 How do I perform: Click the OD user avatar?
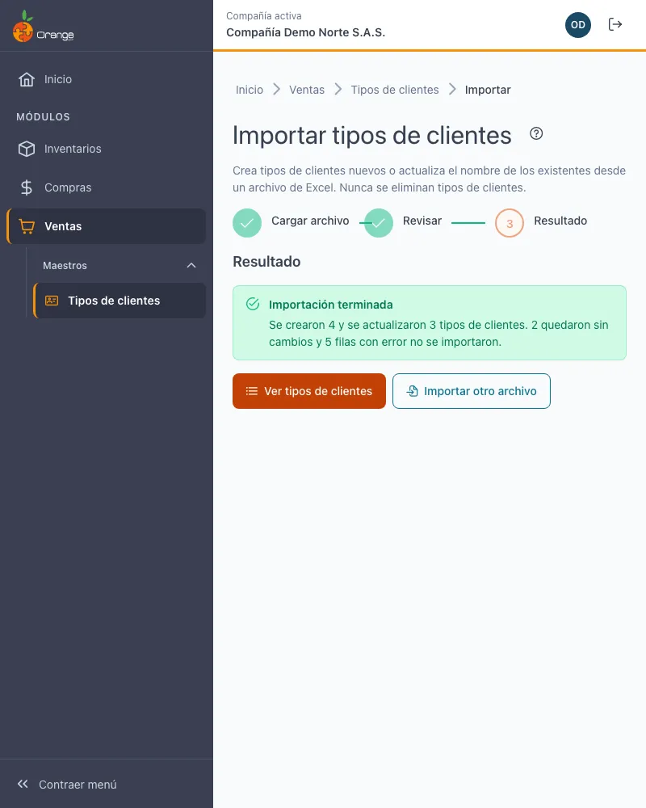pyautogui.click(x=578, y=25)
